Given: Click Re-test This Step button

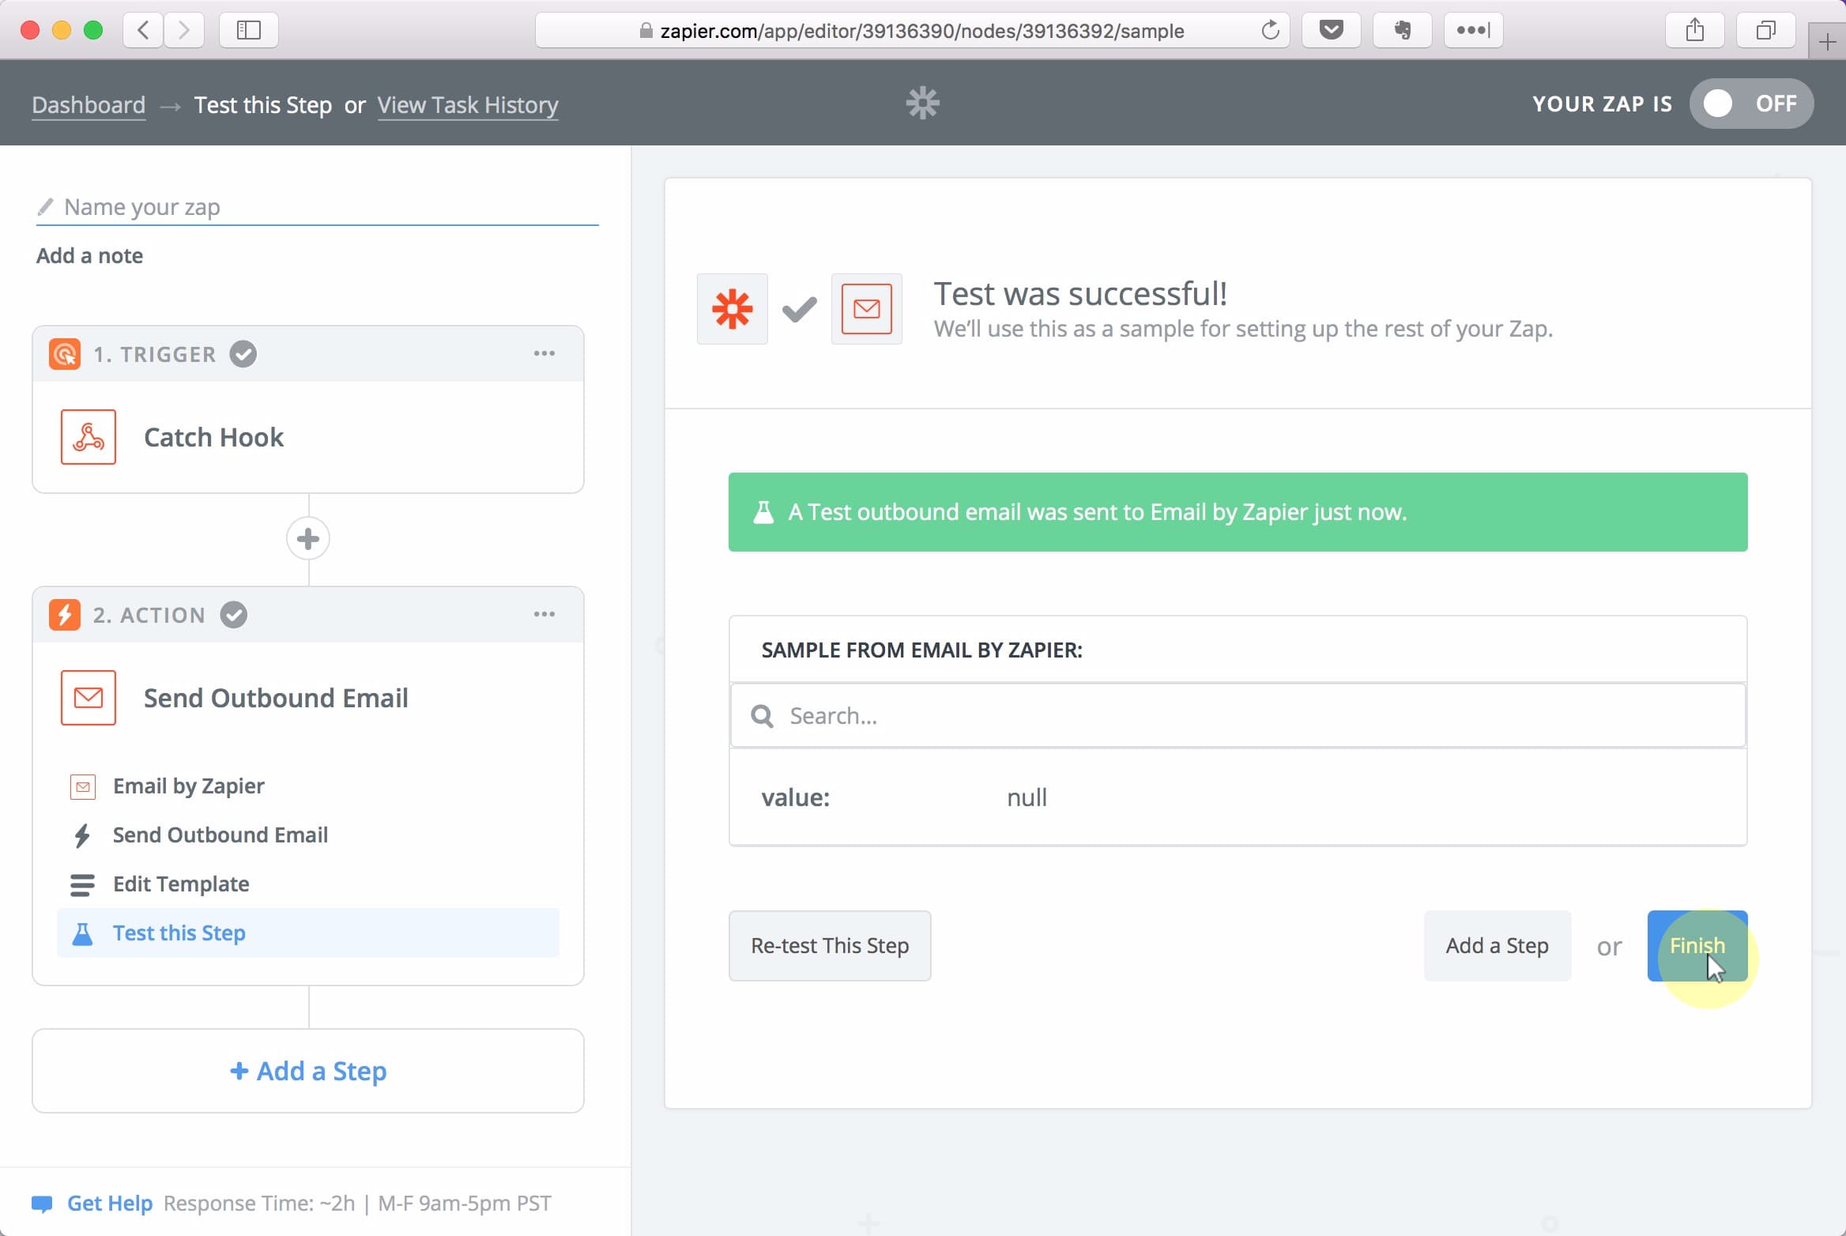Looking at the screenshot, I should click(x=830, y=946).
